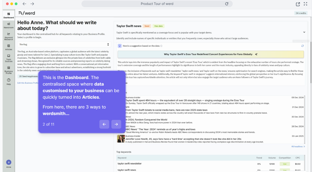Open ABC News The Year 2024 headline

point(160,129)
